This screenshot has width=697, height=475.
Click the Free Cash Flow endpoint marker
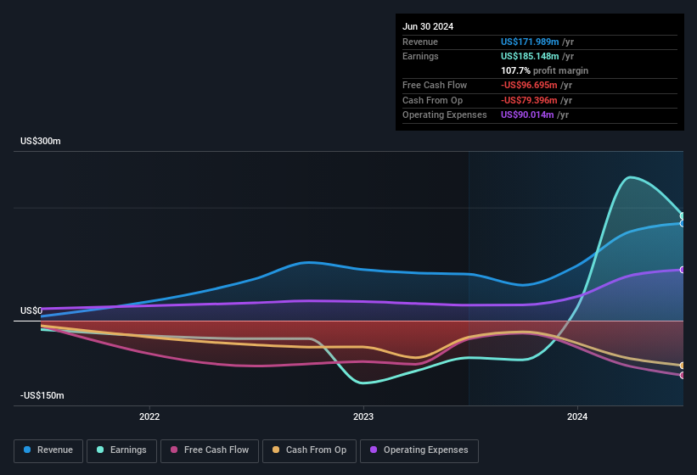683,375
